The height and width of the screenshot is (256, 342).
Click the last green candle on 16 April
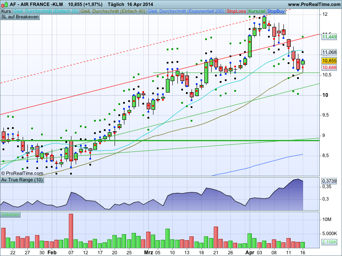pos(303,62)
